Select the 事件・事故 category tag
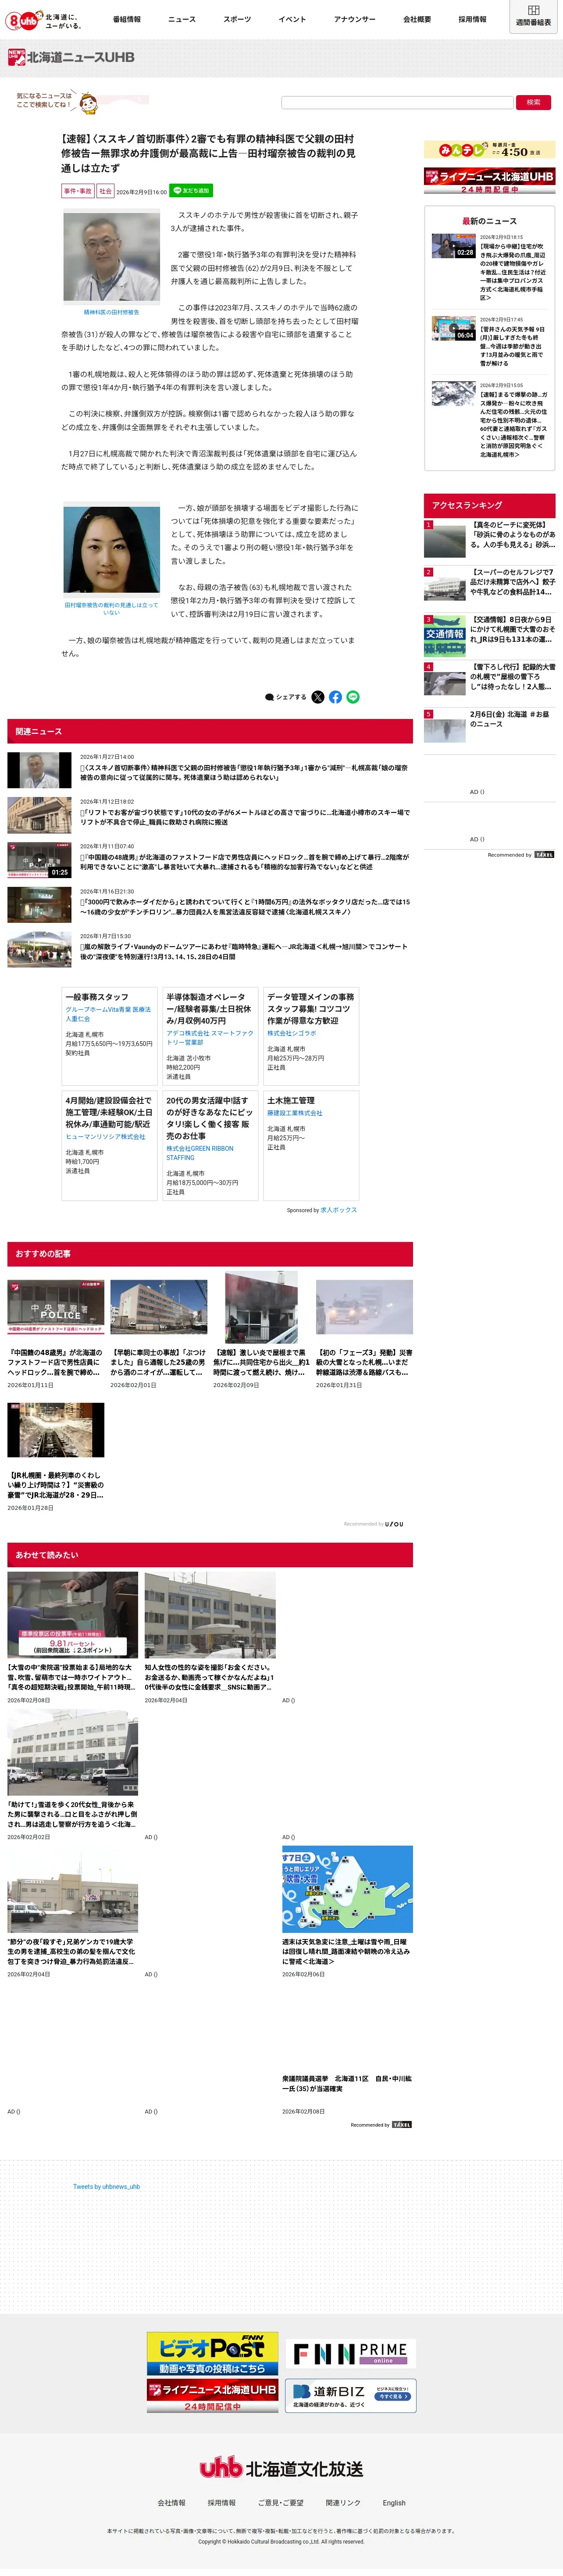This screenshot has height=2576, width=563. pyautogui.click(x=78, y=191)
